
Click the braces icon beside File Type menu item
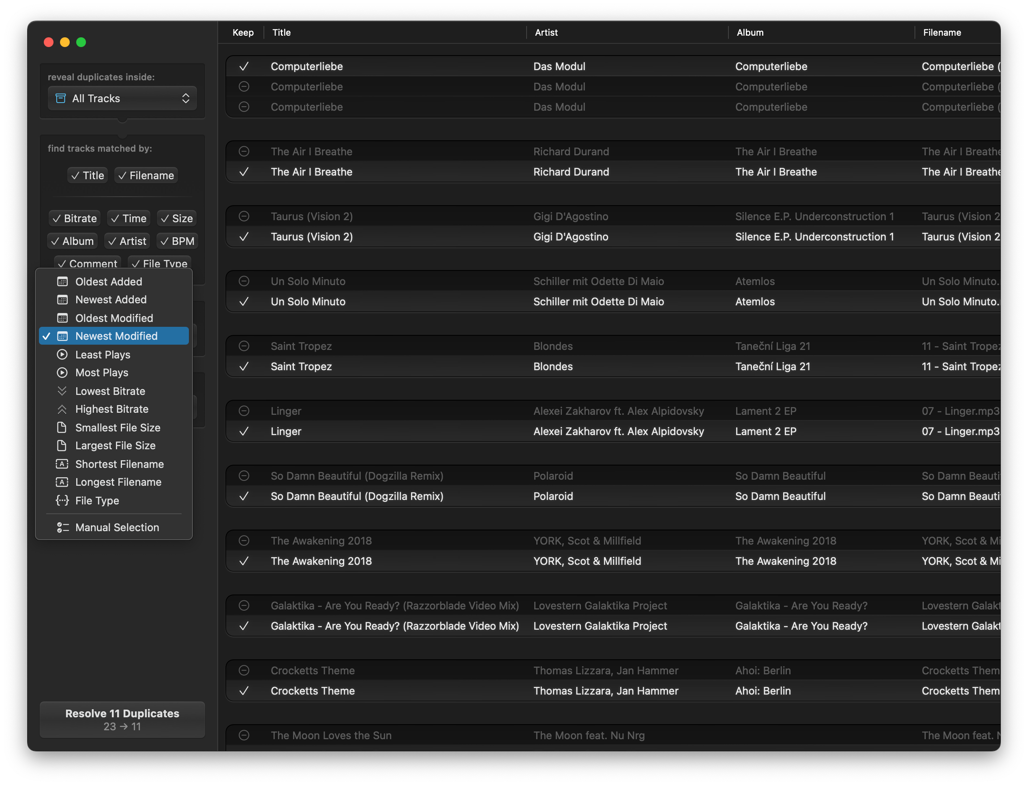[x=62, y=501]
